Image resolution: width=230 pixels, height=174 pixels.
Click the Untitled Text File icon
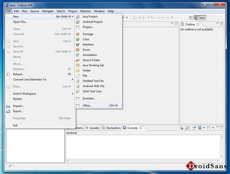tap(78, 81)
